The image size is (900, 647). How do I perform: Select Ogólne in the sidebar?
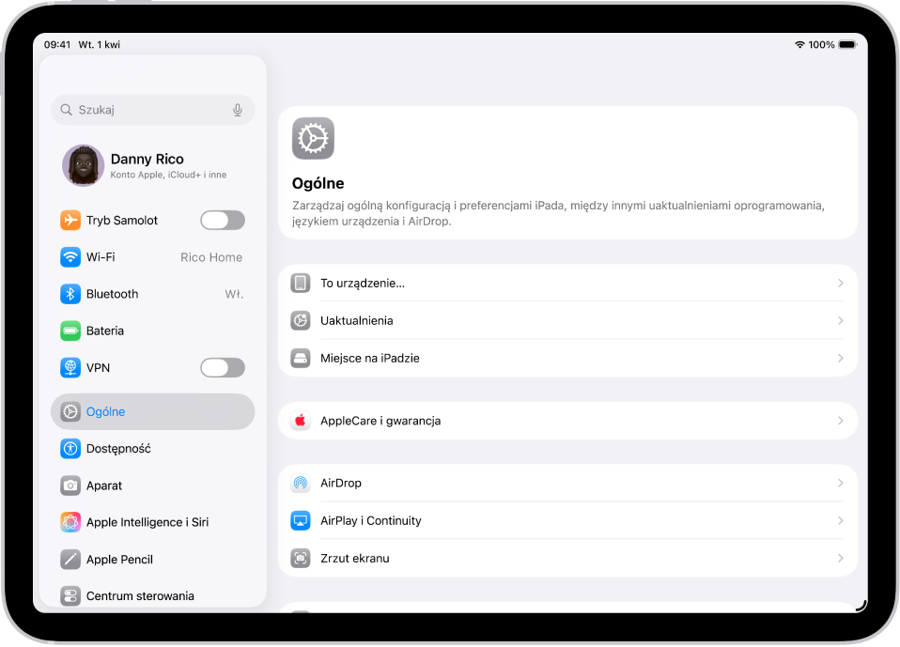click(x=153, y=412)
